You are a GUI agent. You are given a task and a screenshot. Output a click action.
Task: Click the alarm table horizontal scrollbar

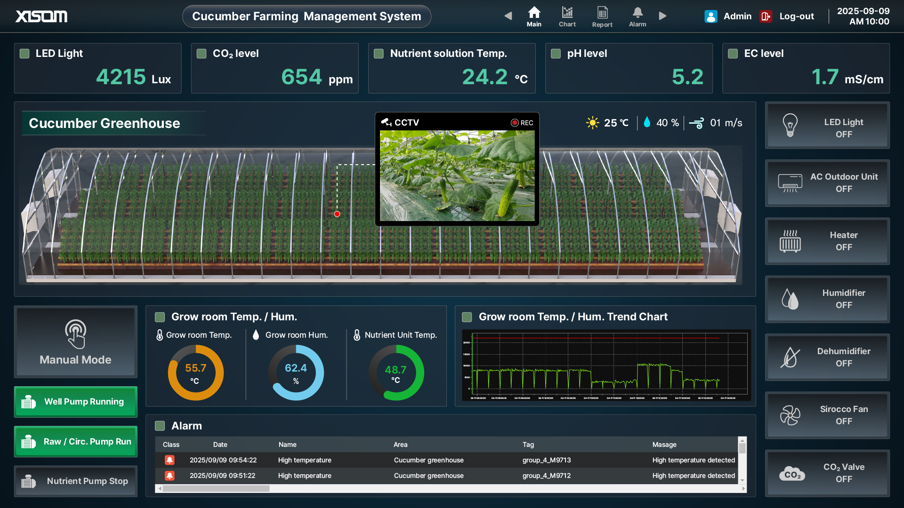coord(217,489)
